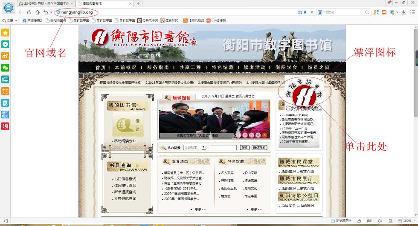This screenshot has width=418, height=226.
Task: Click the screenshot tool icon
Action: (392, 12)
